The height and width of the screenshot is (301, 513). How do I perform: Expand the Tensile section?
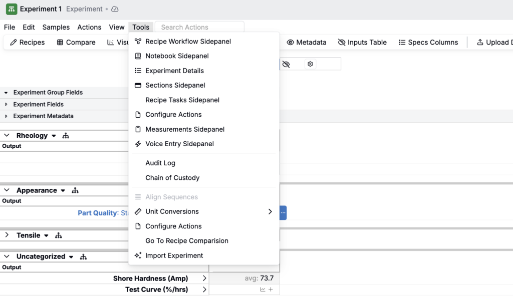pyautogui.click(x=7, y=235)
